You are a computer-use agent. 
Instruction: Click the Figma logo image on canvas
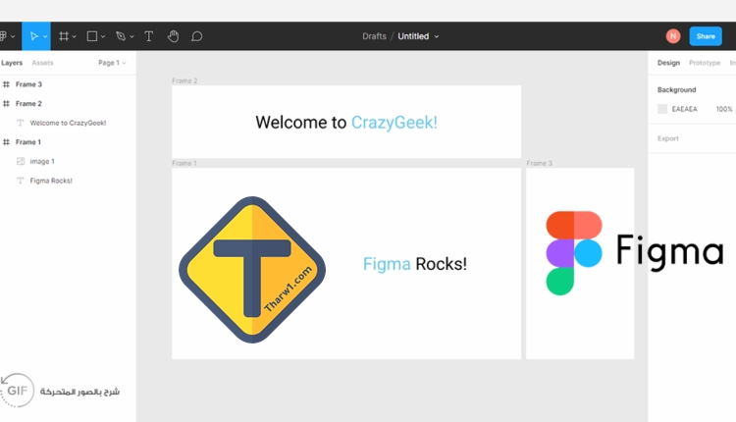point(635,253)
